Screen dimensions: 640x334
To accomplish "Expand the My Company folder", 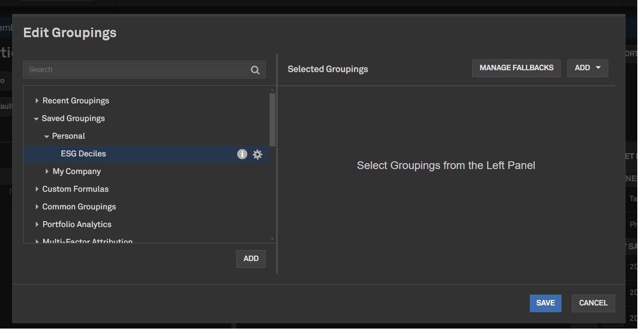I will (x=47, y=171).
